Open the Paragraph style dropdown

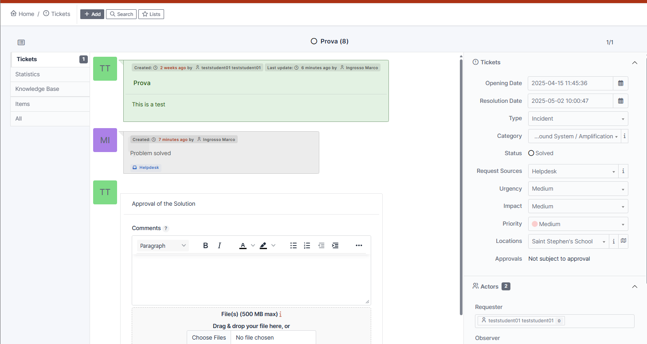coord(163,246)
